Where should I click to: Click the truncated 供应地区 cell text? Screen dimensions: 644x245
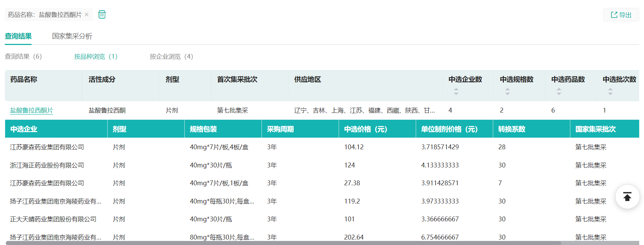coord(364,110)
